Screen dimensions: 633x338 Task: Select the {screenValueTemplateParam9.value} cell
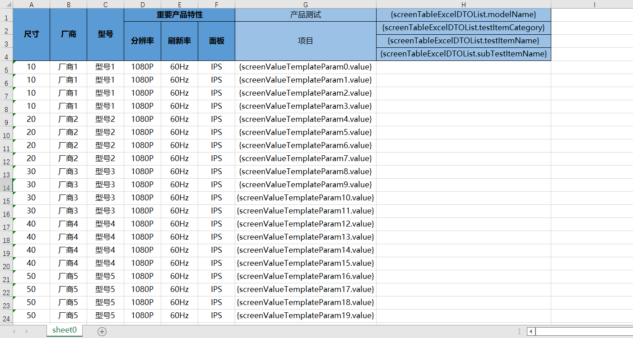pos(306,185)
